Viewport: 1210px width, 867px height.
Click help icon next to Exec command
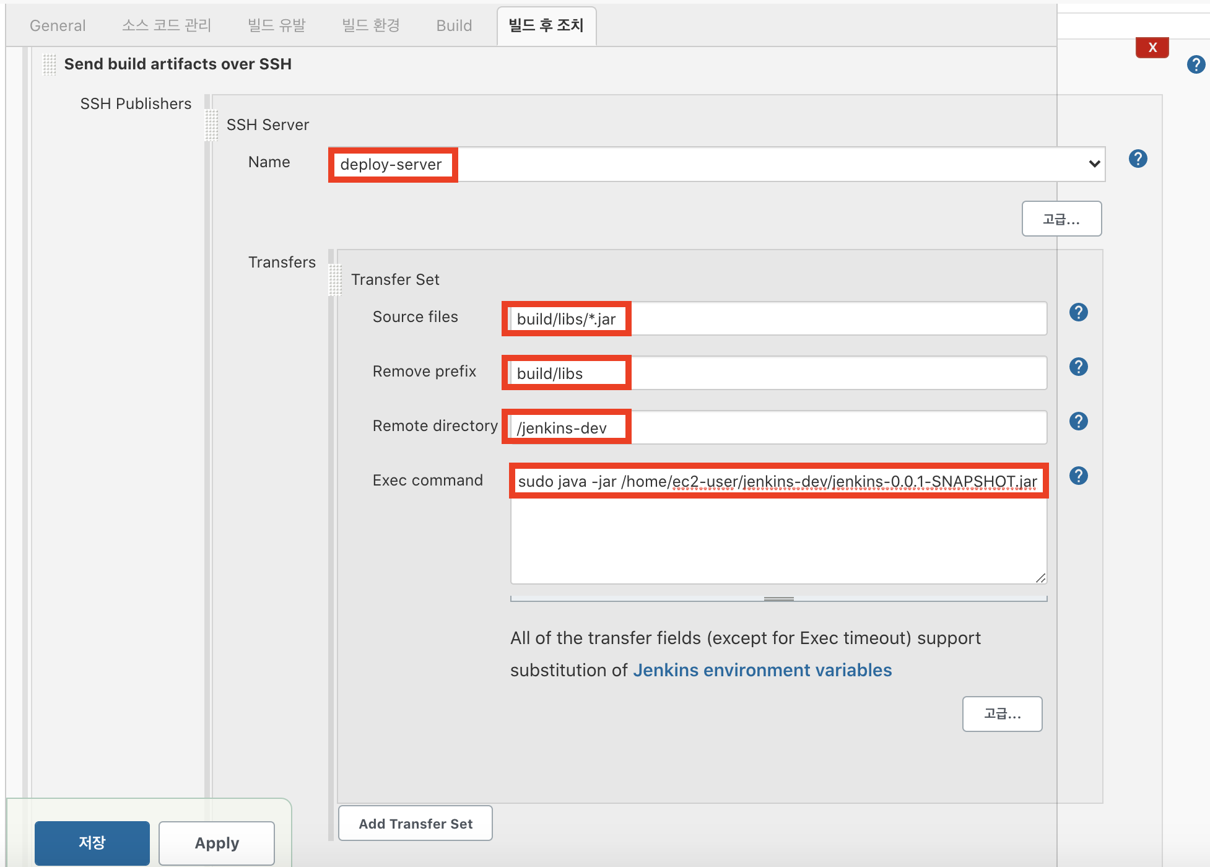[x=1078, y=476]
